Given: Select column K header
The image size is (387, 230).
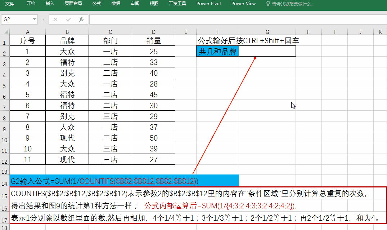Looking at the screenshot, I should (380, 32).
